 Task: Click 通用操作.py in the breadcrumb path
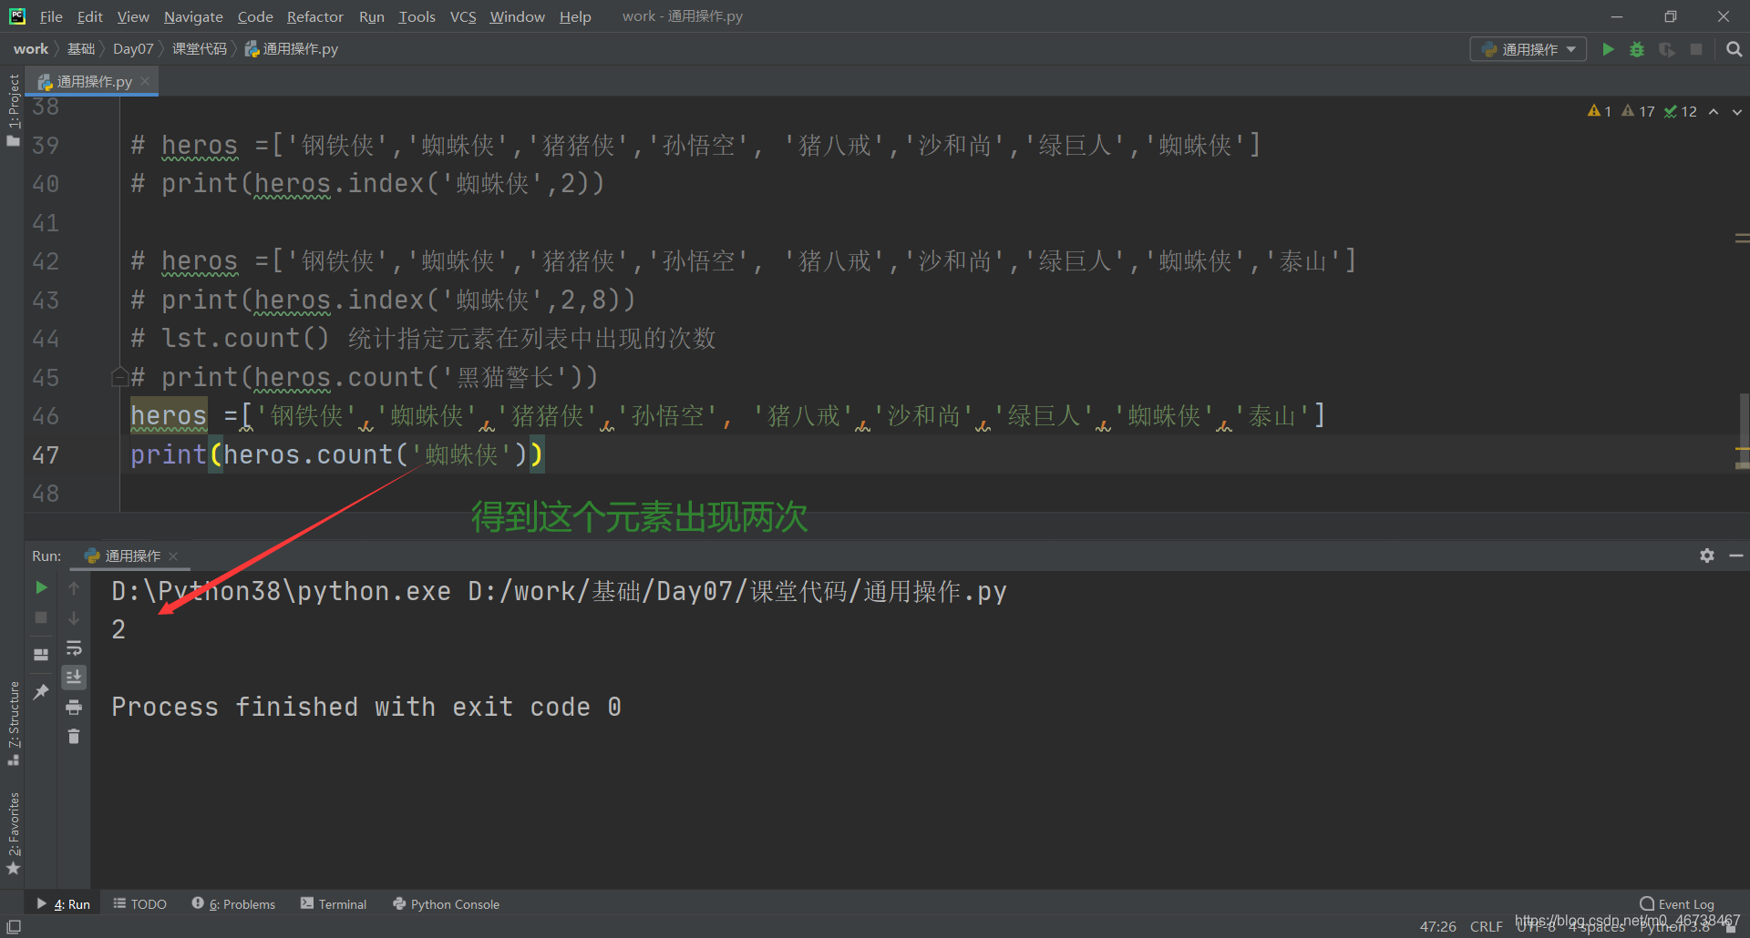(292, 49)
